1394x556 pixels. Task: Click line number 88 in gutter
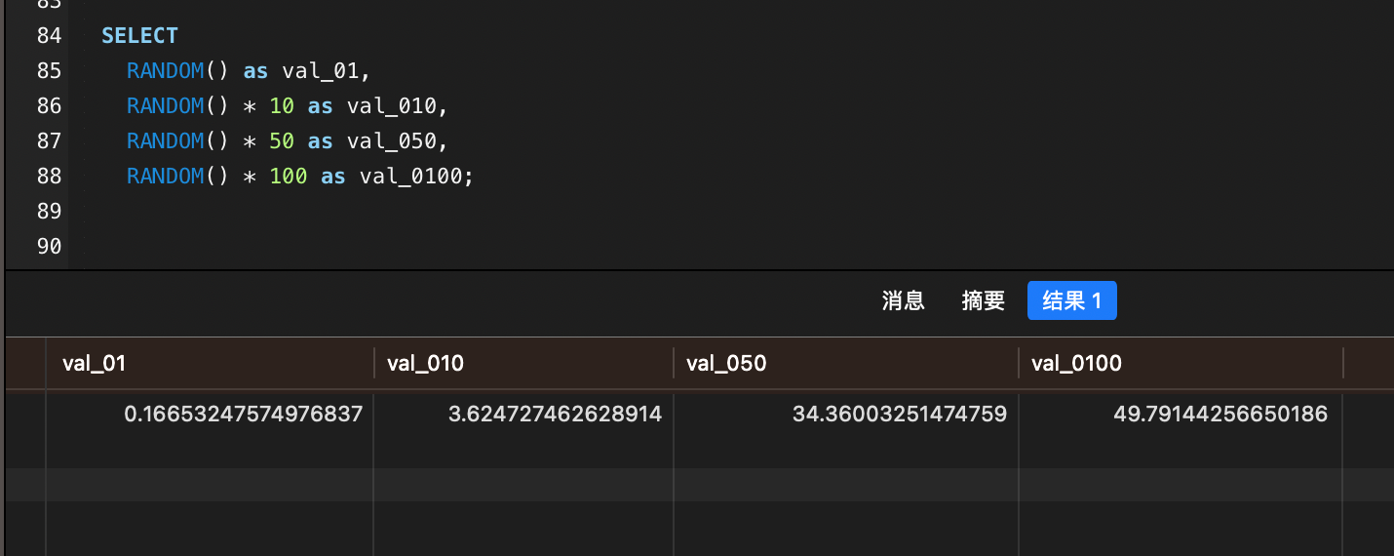pyautogui.click(x=49, y=177)
